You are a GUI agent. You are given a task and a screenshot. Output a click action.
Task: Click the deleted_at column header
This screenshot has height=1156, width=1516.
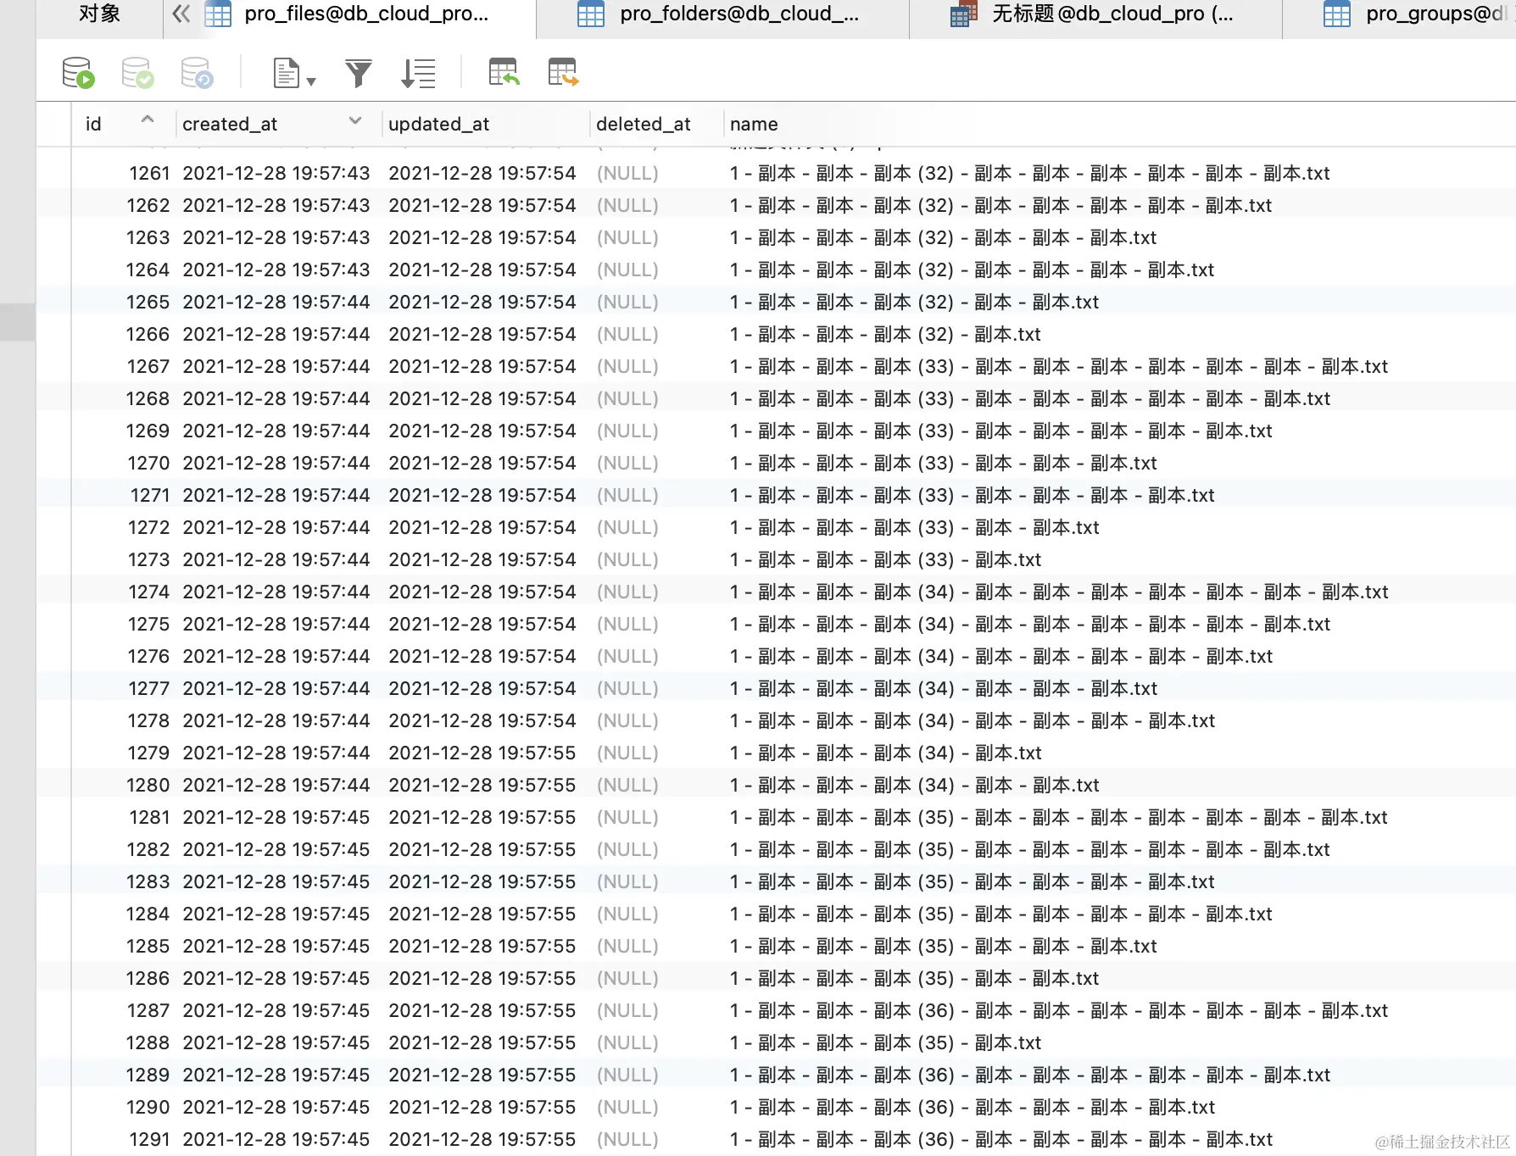643,124
